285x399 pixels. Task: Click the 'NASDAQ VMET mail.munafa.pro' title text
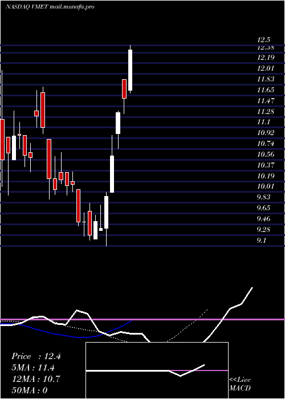(50, 7)
